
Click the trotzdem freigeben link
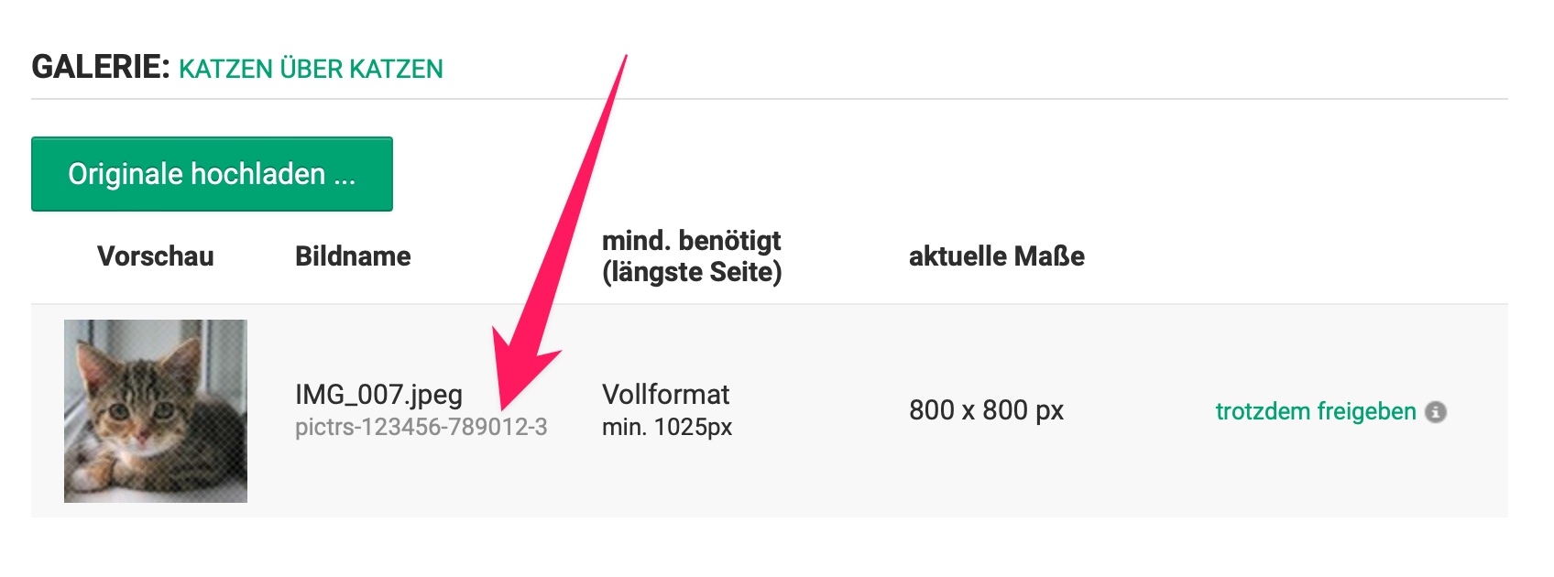[1315, 412]
